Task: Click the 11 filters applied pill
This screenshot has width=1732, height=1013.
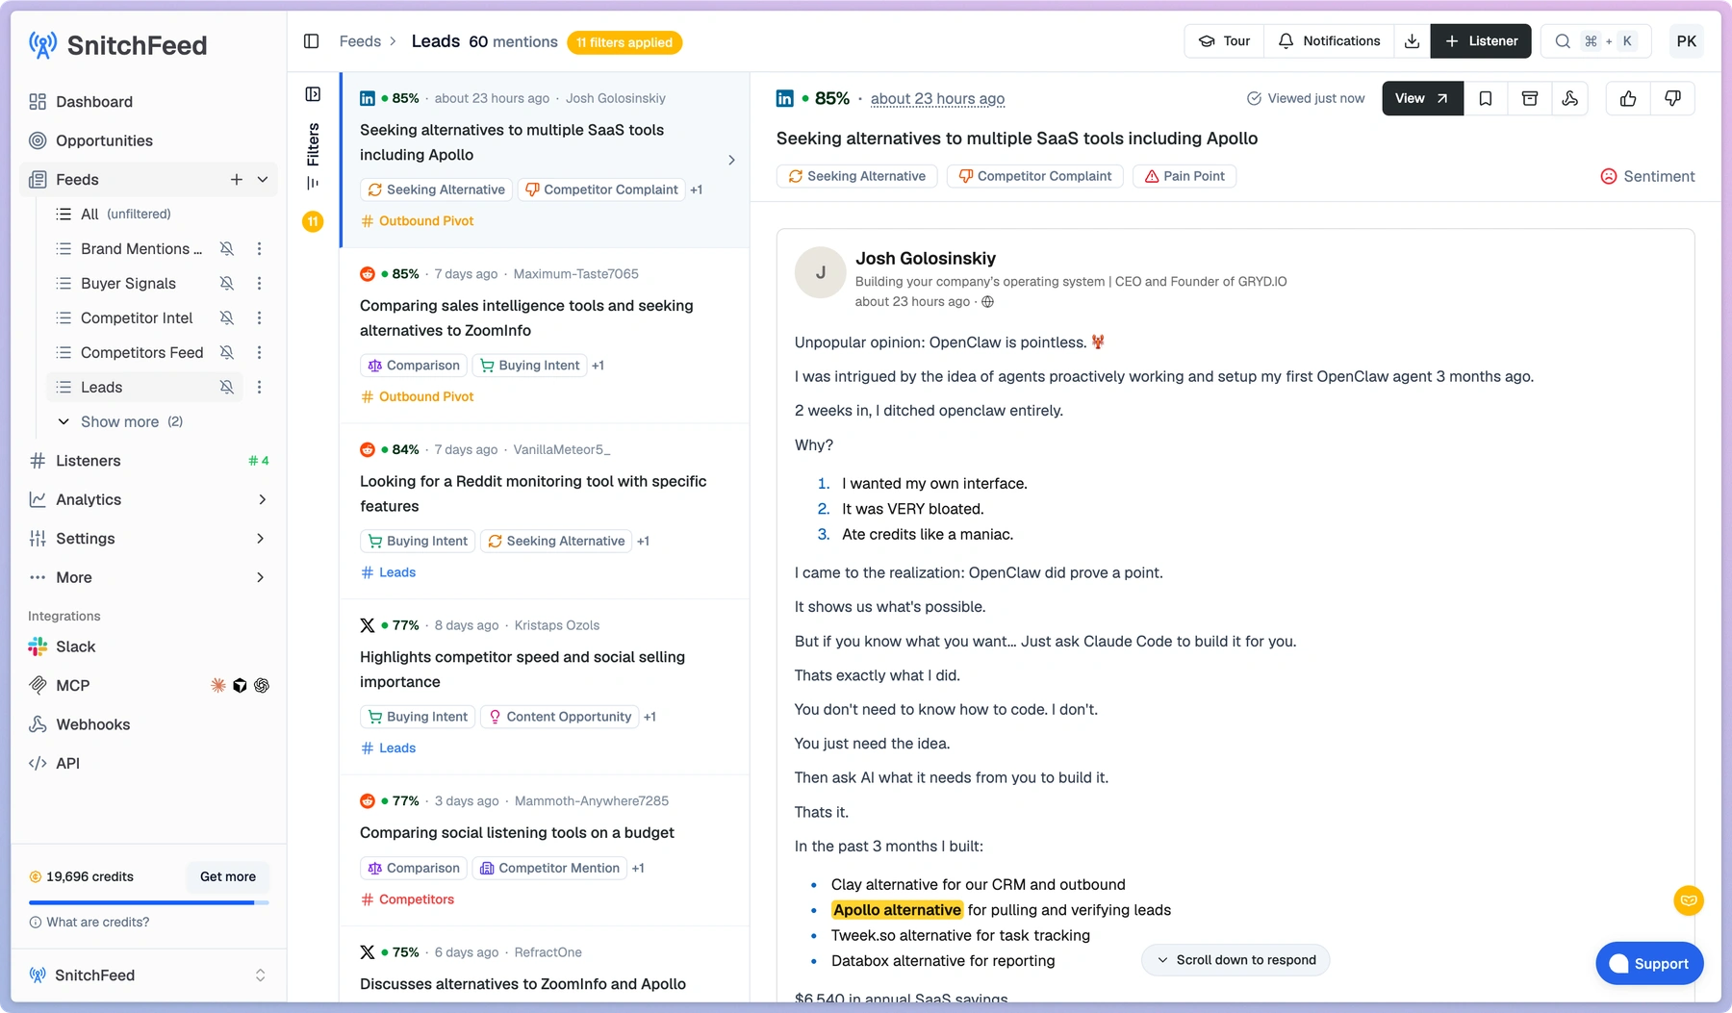Action: point(624,42)
